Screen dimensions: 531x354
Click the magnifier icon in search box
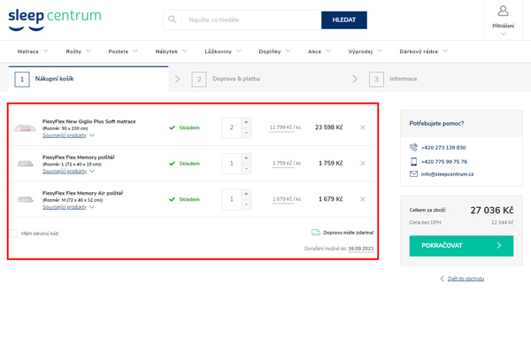172,19
